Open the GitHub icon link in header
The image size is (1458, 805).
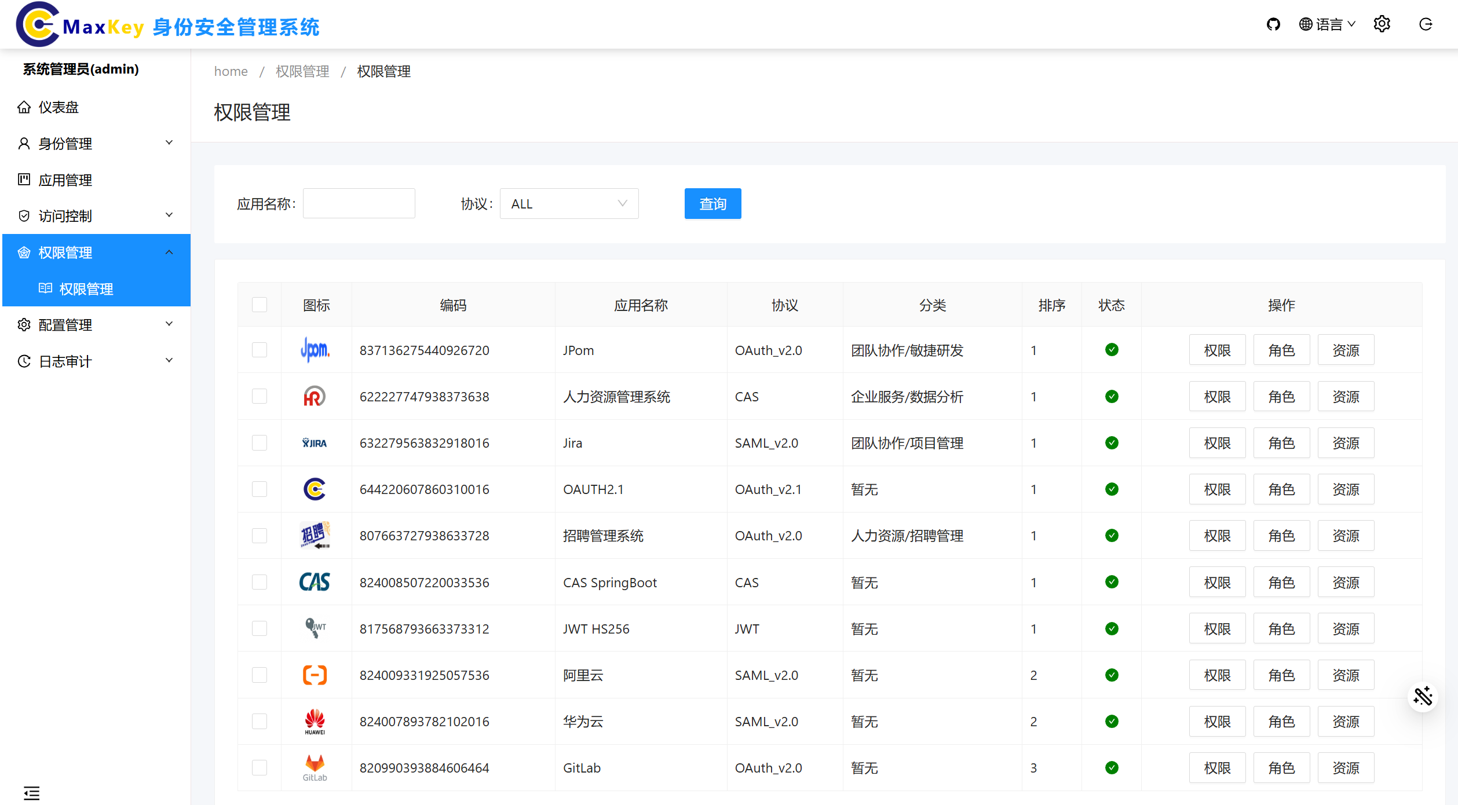point(1273,24)
